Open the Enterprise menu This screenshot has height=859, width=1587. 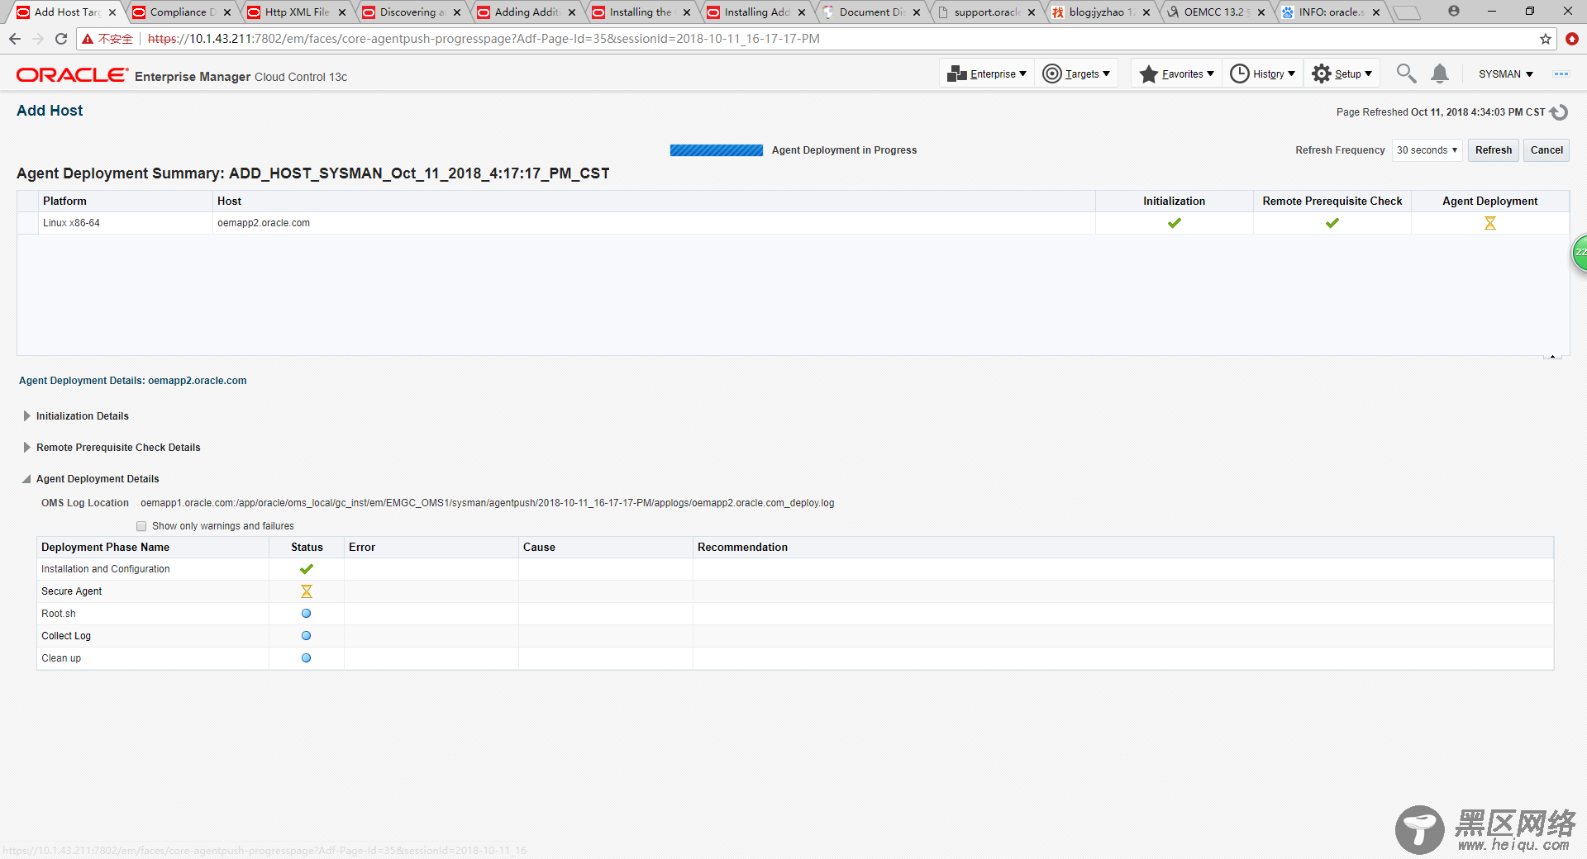point(987,74)
